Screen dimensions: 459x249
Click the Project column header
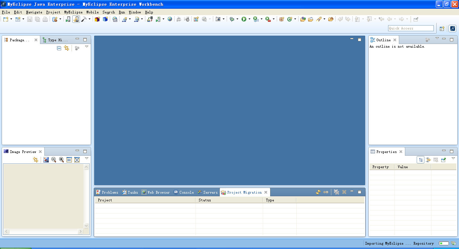[145, 200]
